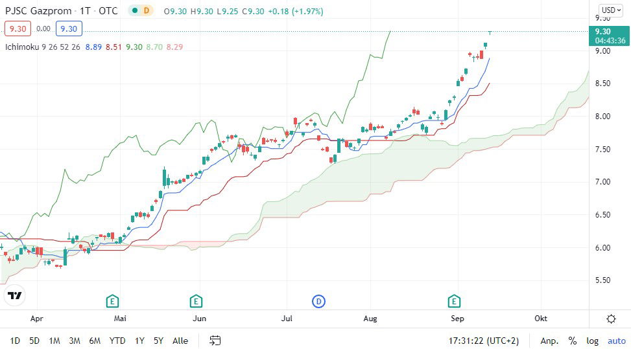Toggle the auto scale option

pyautogui.click(x=616, y=341)
